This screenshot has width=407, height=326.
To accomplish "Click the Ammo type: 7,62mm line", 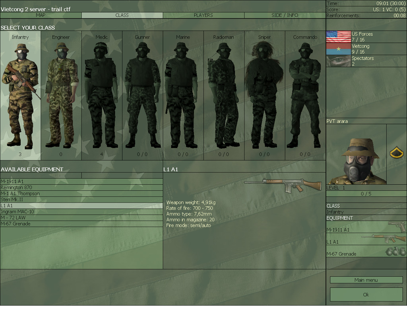I will click(x=189, y=214).
